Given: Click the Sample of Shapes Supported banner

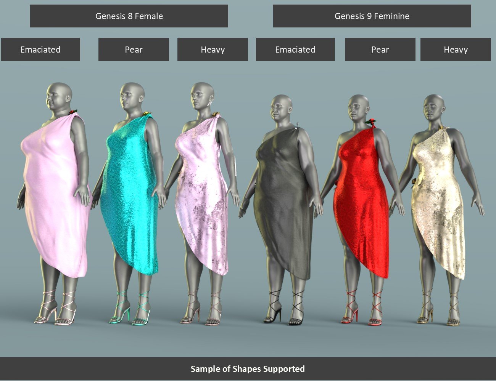Looking at the screenshot, I should [248, 368].
